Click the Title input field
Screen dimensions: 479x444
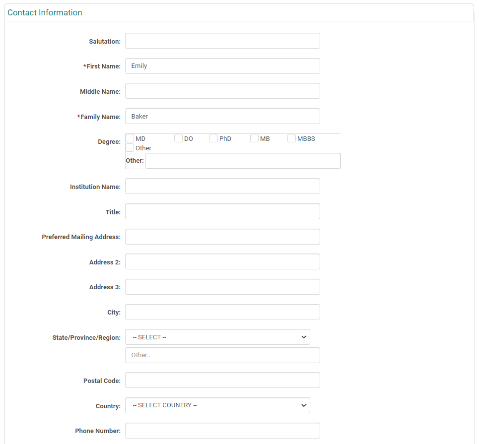coord(222,212)
